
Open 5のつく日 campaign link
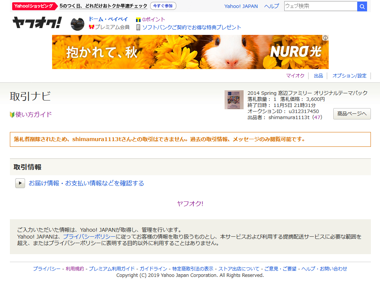(103, 6)
